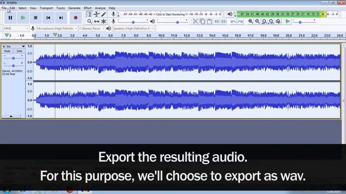Collapse the track with the bottom arrow
The width and height of the screenshot is (346, 194).
point(11,116)
